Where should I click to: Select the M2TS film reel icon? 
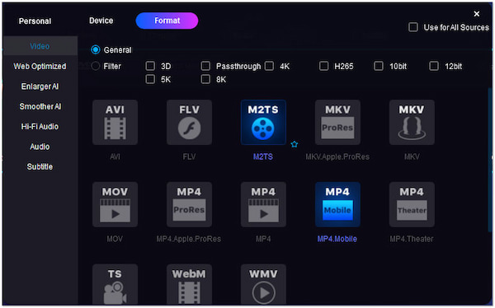pyautogui.click(x=263, y=123)
